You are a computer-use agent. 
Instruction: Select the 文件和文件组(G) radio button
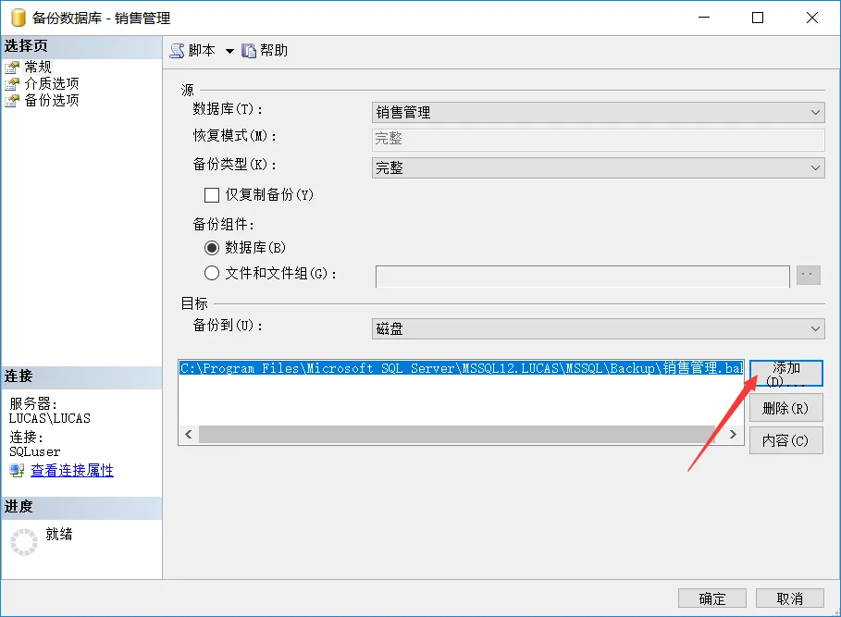[212, 274]
